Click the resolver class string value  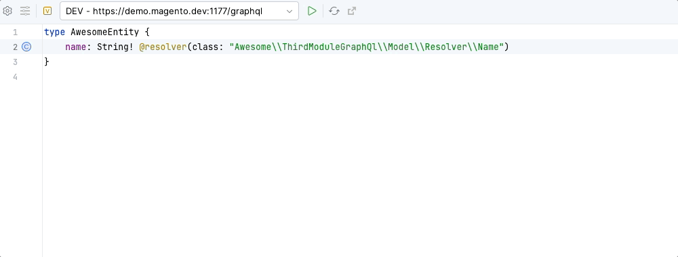367,47
